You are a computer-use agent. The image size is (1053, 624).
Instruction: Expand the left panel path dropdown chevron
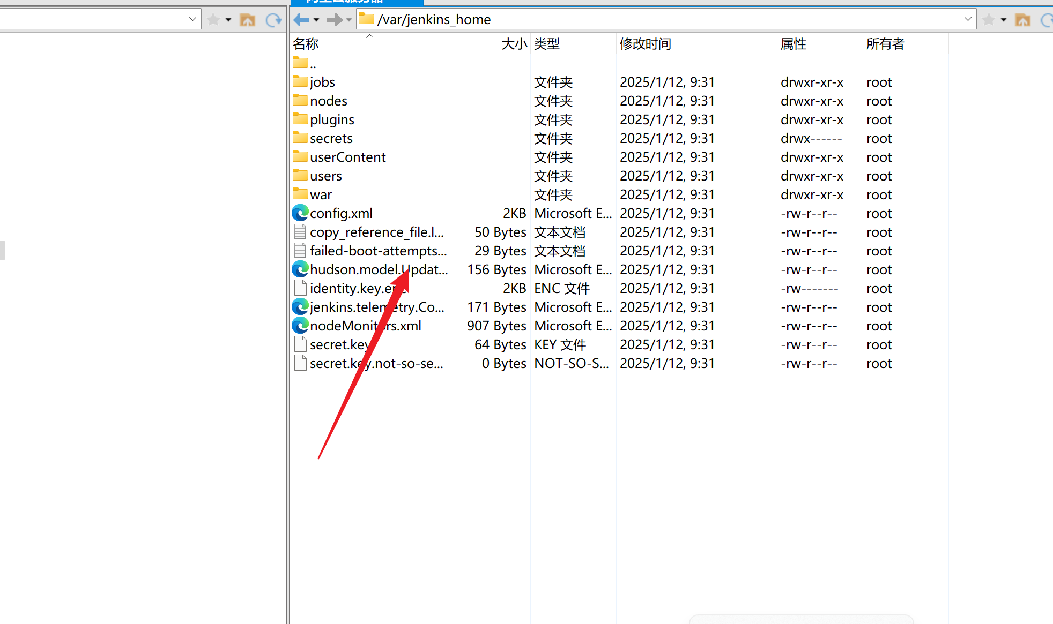tap(192, 19)
